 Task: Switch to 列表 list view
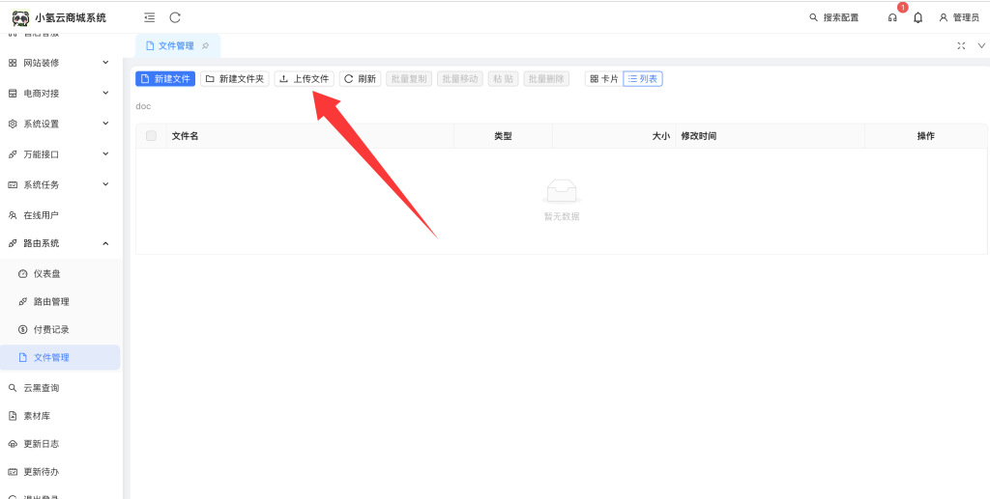(x=643, y=79)
